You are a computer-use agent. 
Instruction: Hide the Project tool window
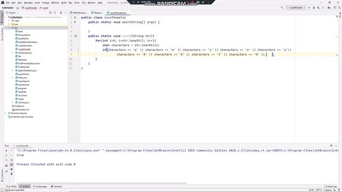coord(65,13)
